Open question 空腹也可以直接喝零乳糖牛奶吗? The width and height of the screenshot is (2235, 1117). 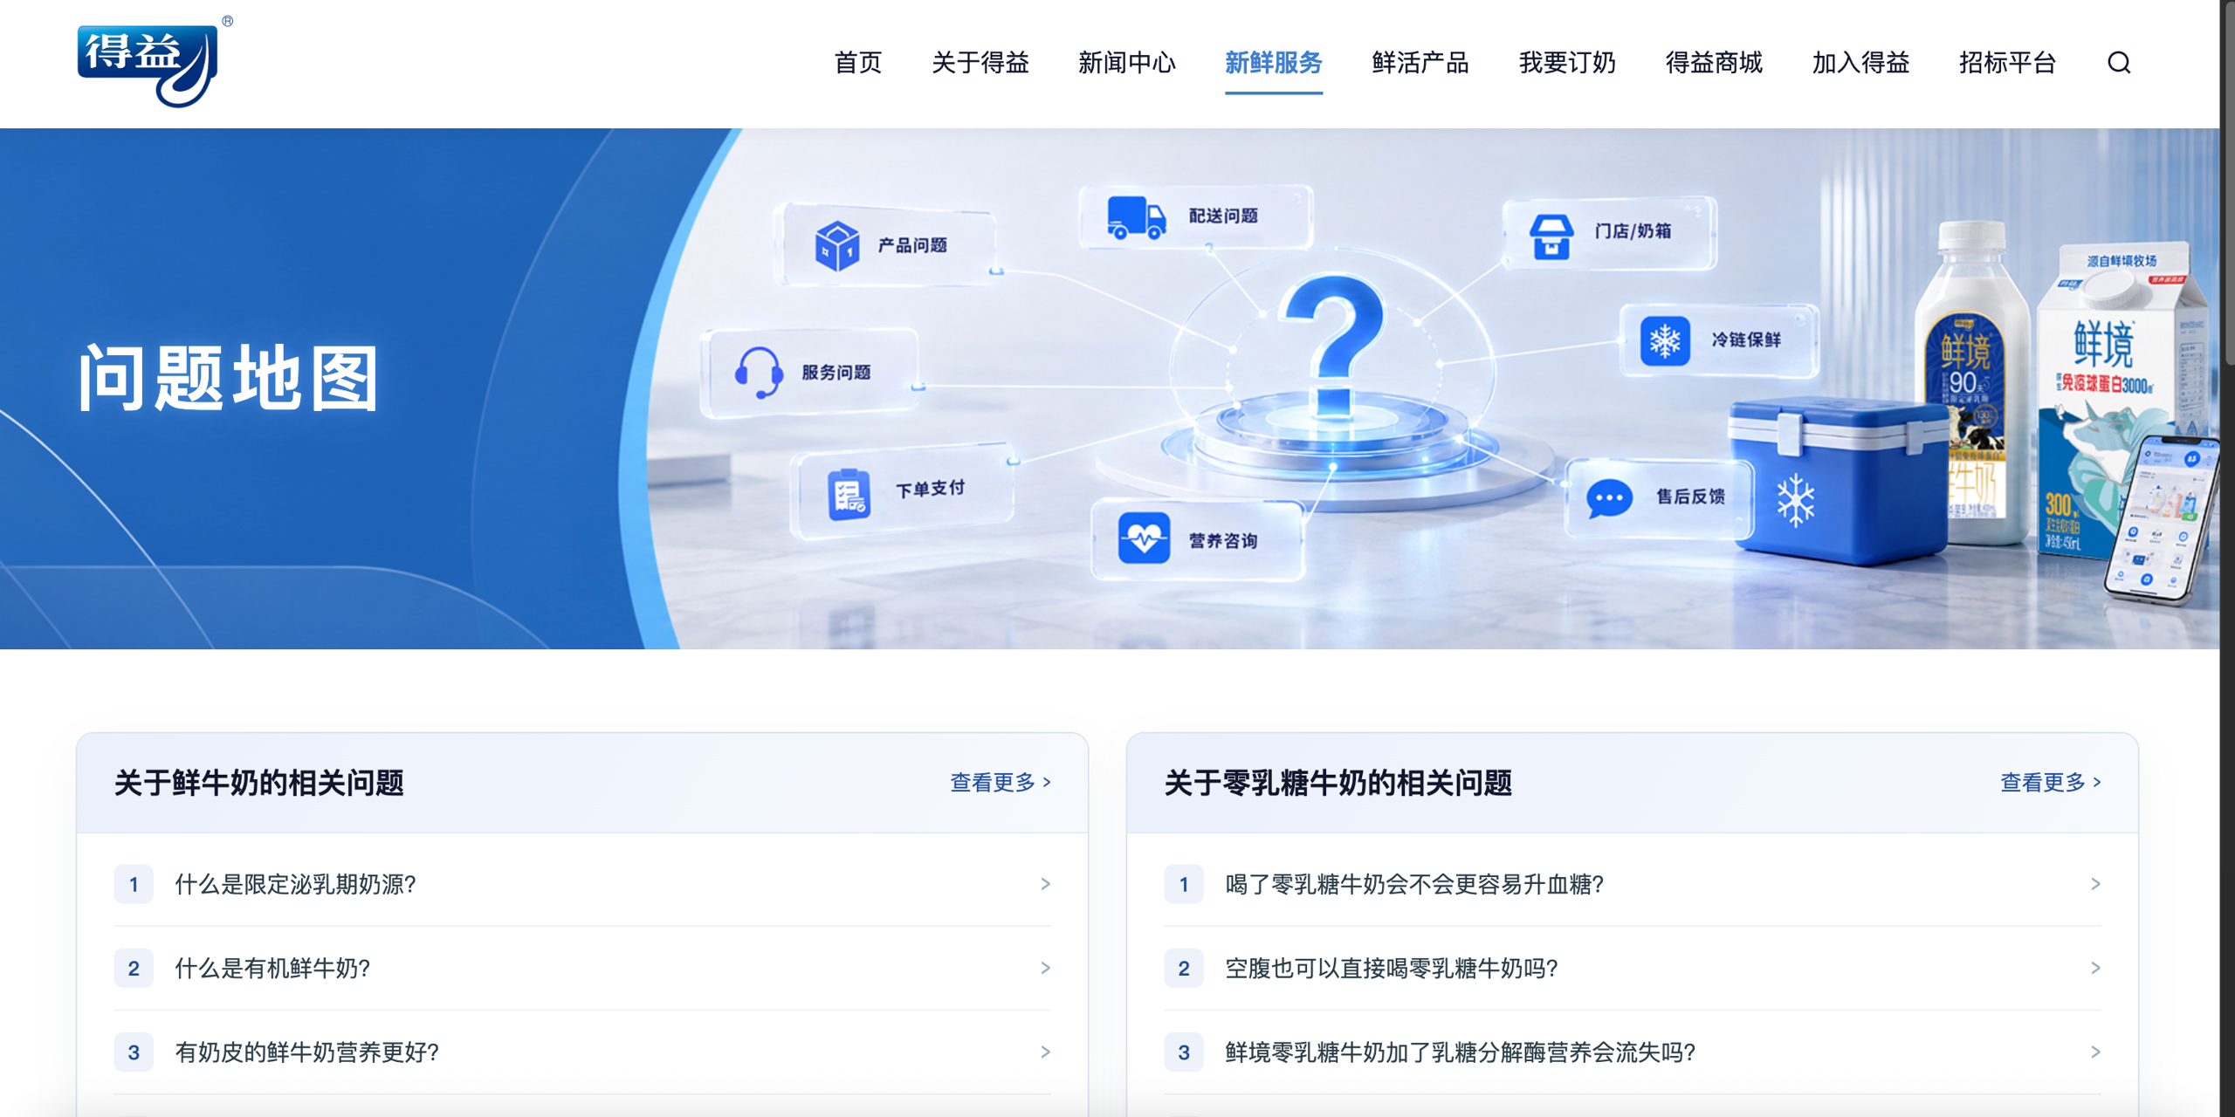click(1632, 968)
